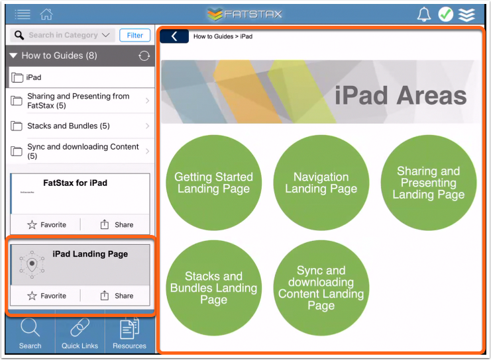
Task: Click the iPad Areas banner image
Action: pos(321,92)
